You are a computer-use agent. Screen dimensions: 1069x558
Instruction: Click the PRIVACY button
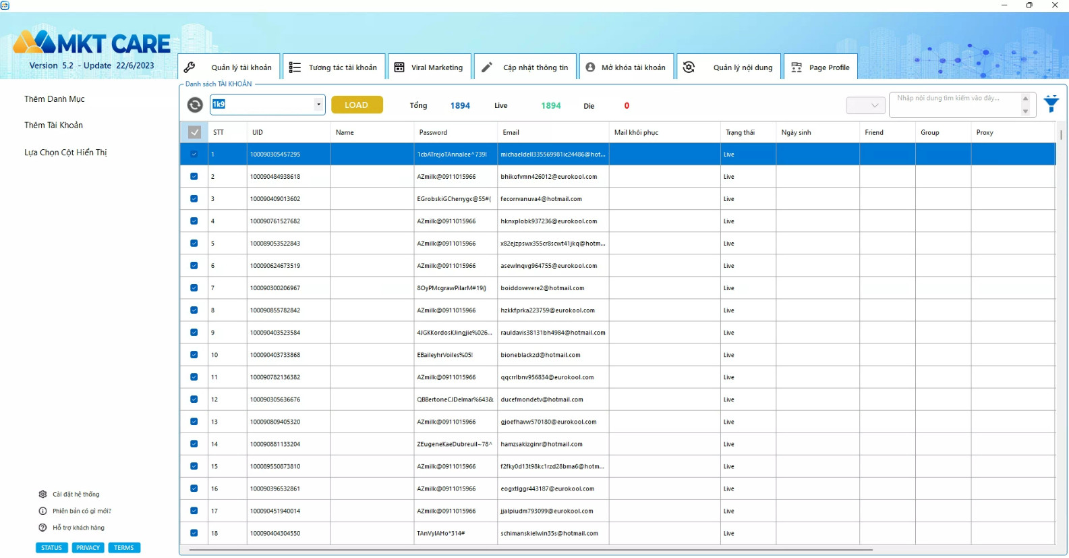coord(88,548)
